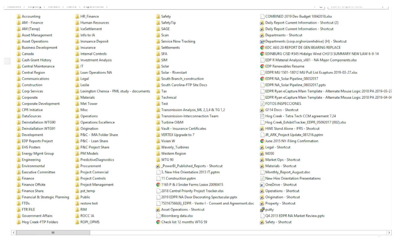Select the OneDrive - Shortcut icon
This screenshot has height=238, width=403.
pyautogui.click(x=262, y=185)
